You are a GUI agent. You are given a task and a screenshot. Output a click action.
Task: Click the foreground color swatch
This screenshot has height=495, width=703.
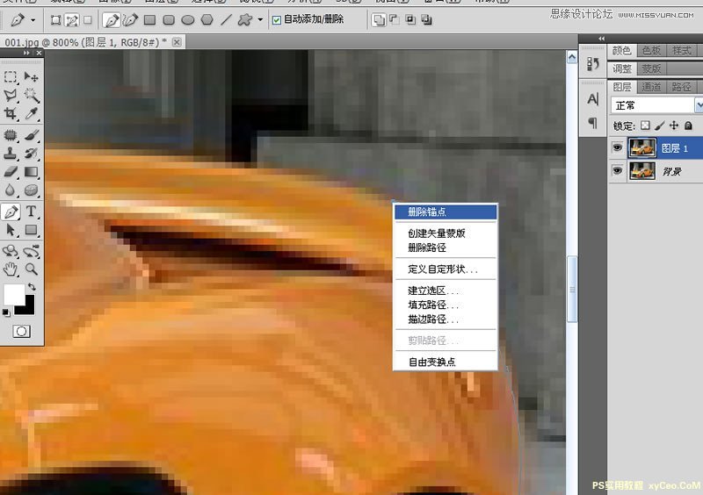(12, 293)
